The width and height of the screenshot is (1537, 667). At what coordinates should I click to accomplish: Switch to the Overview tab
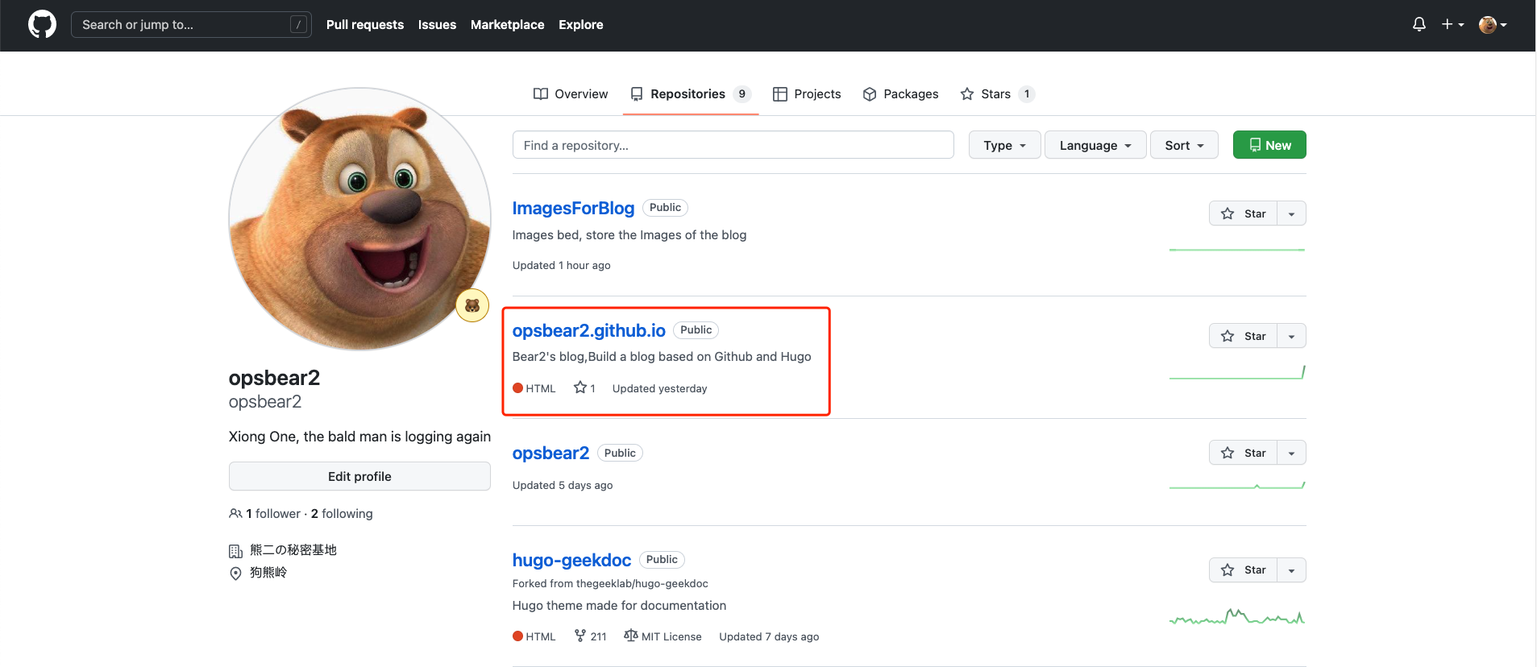[x=571, y=94]
